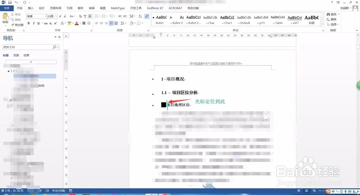The width and height of the screenshot is (360, 195).
Task: Collapse the 1.1 heading in navigation tree
Action: click(x=9, y=71)
